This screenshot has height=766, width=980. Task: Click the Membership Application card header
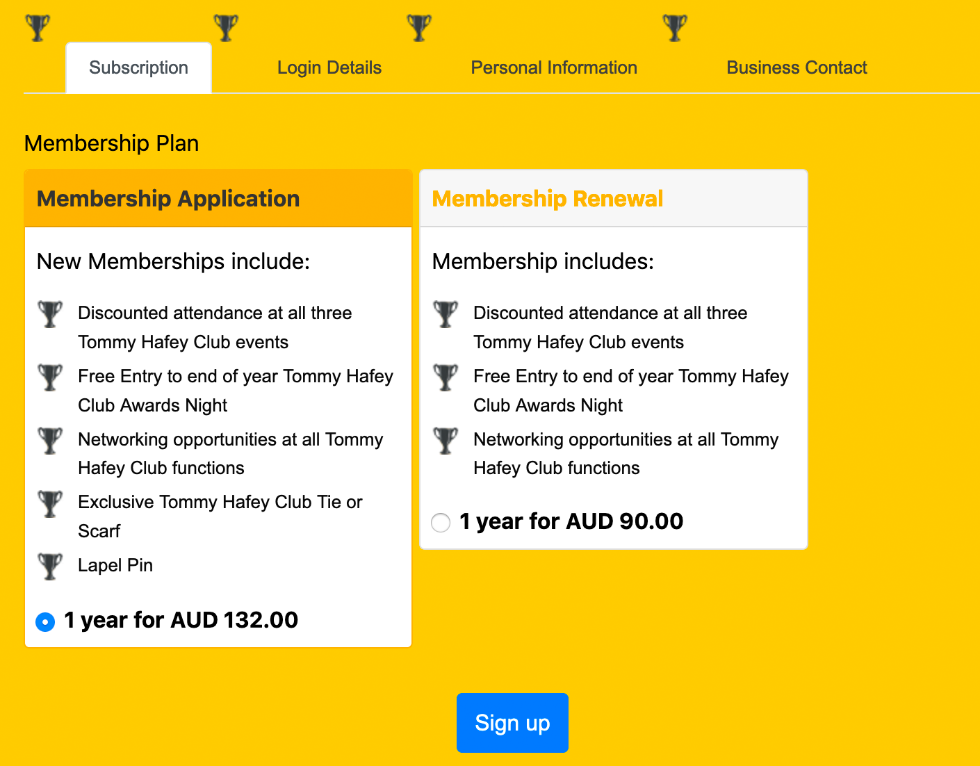218,199
